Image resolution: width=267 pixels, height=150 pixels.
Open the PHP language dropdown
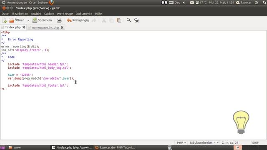tap(181, 142)
